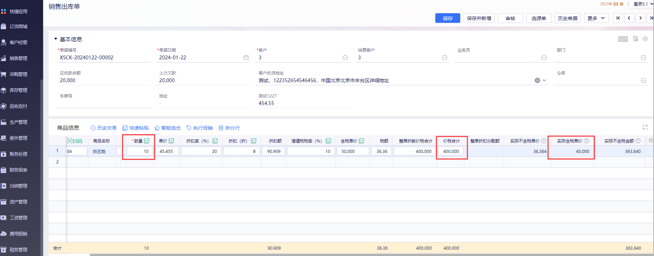The image size is (654, 256).
Task: Open 出纳管理 in the sidebar
Action: point(18,186)
